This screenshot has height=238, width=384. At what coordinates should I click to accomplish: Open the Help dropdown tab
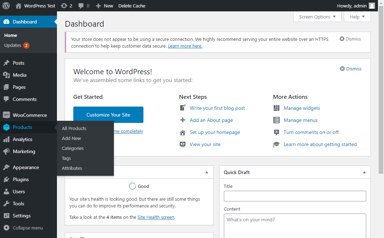coord(357,17)
